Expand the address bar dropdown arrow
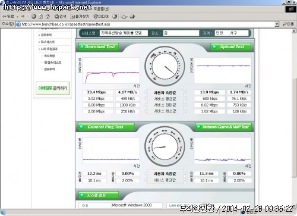Viewport: 297px width, 216px height. (277, 24)
